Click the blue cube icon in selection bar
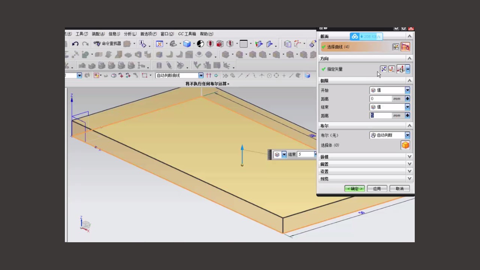 (307, 75)
